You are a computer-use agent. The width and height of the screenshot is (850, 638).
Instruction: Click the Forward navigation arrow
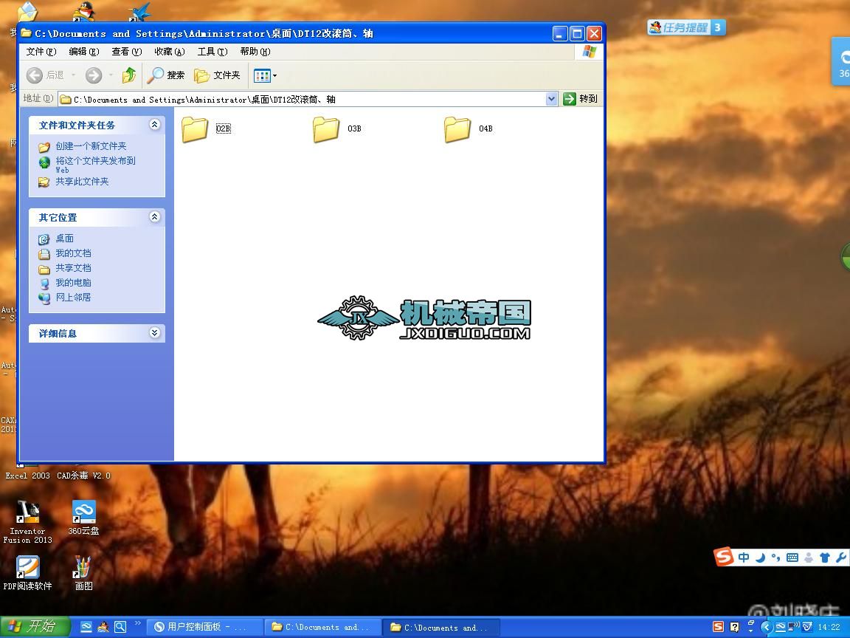(x=93, y=75)
